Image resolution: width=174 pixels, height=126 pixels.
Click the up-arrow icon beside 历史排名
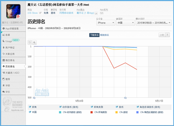click(x=3, y=66)
